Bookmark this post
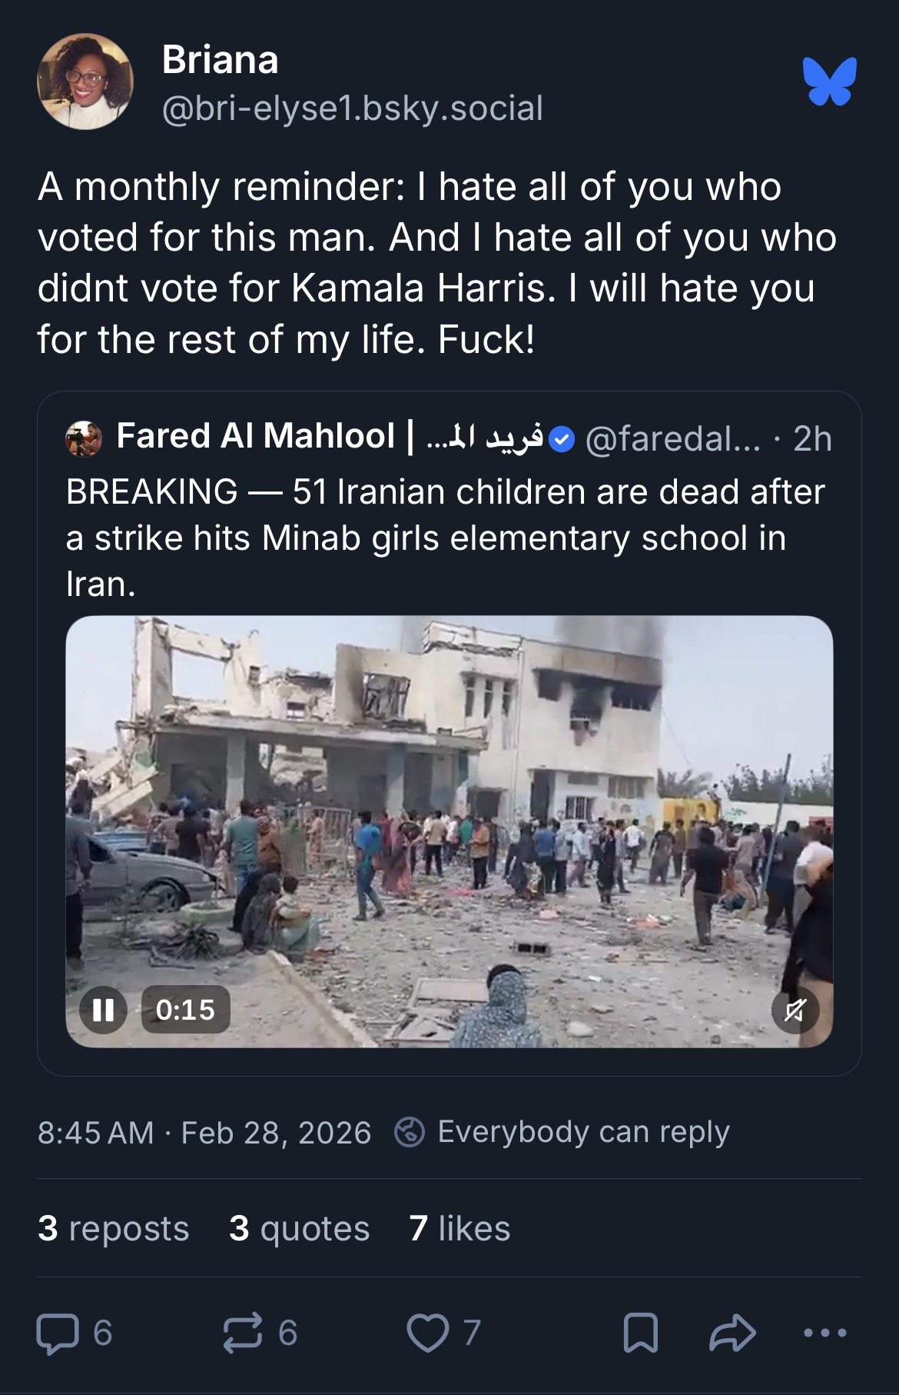Screen dimensions: 899x1395 640,1333
